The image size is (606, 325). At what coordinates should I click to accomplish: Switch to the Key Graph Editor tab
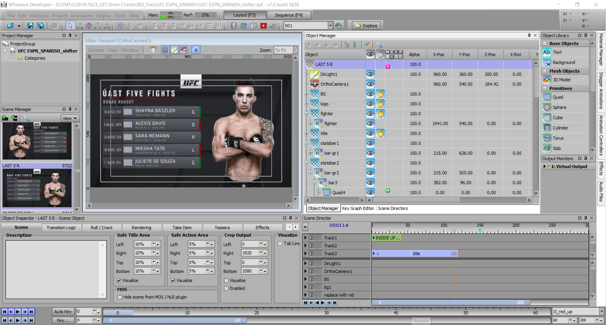pos(358,208)
